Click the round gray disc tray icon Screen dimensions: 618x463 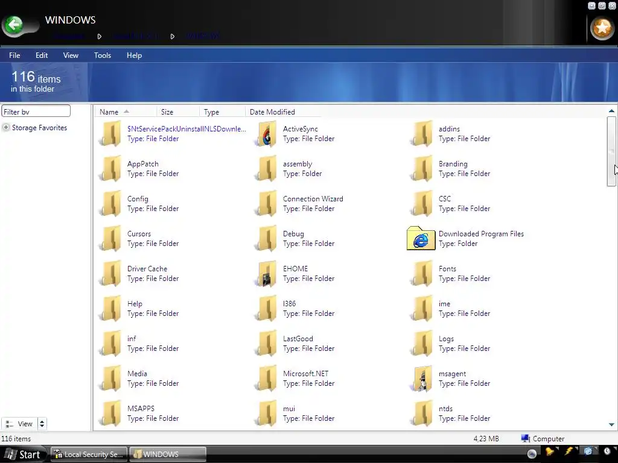(x=532, y=454)
